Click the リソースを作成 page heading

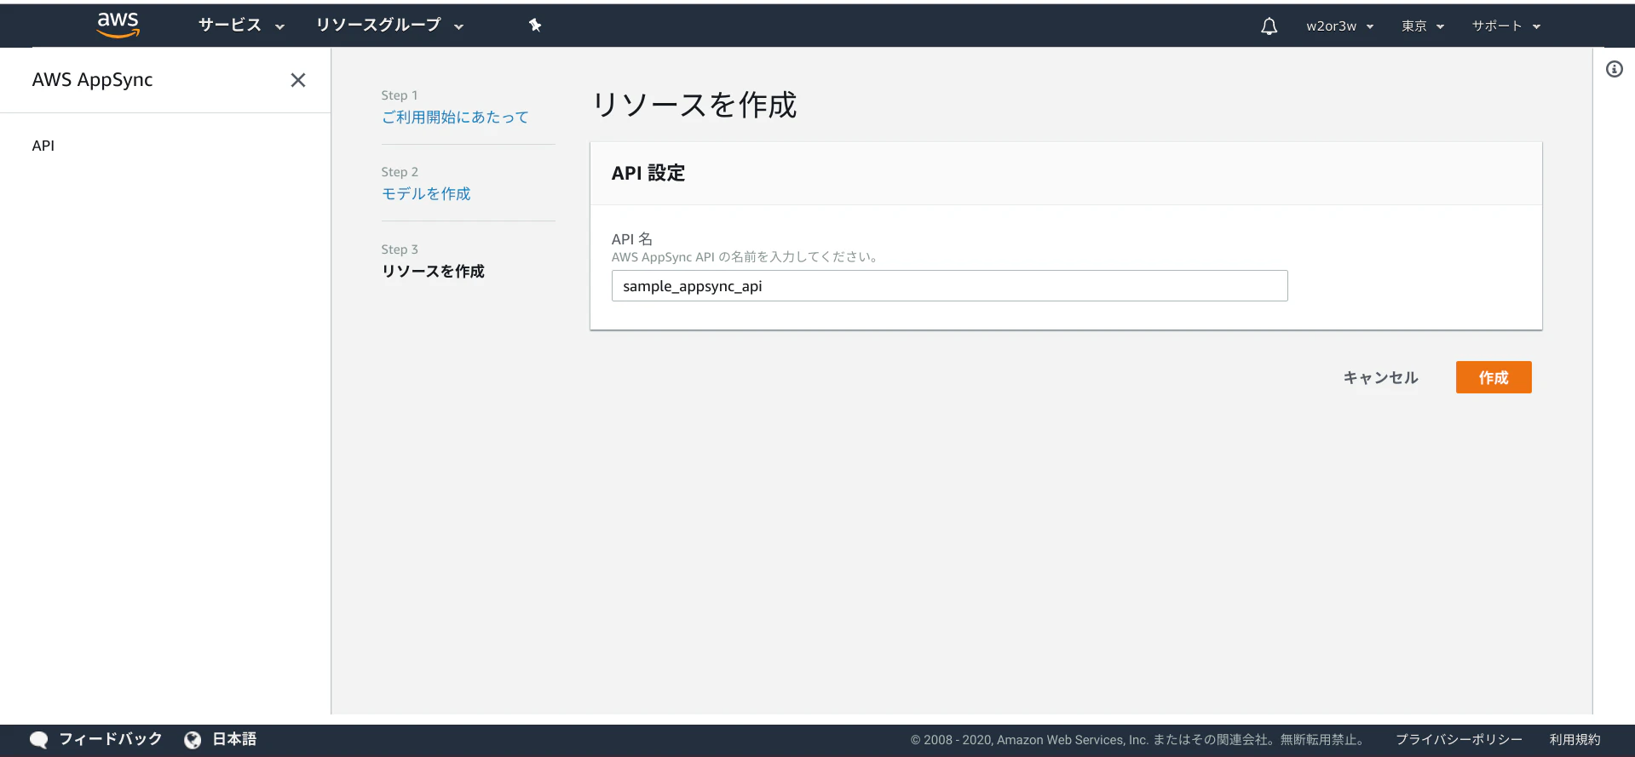694,105
